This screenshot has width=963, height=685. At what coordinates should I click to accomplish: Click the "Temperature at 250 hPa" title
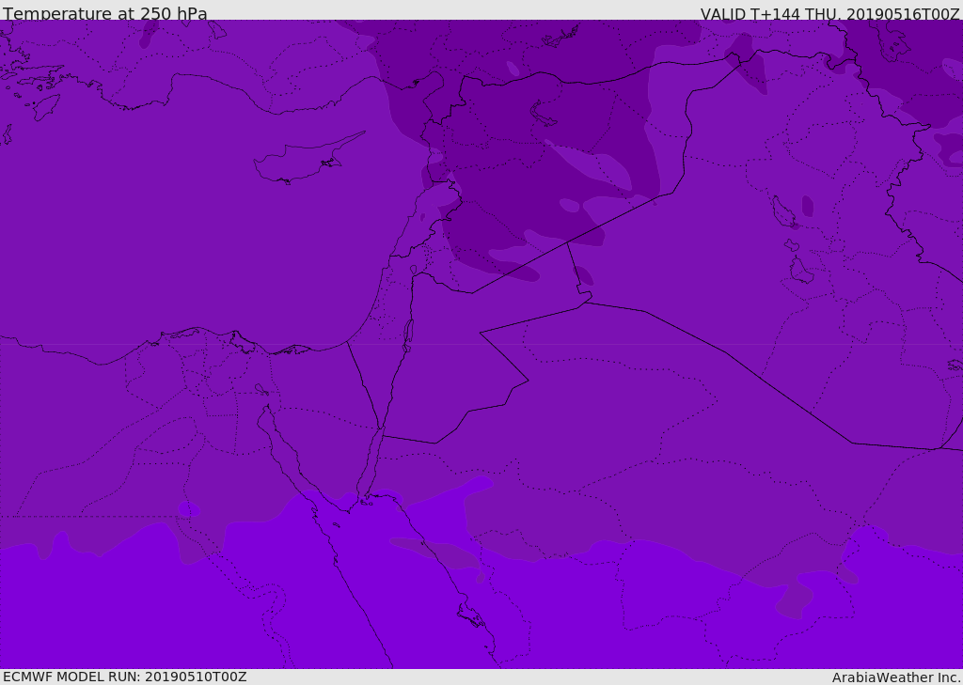[105, 14]
